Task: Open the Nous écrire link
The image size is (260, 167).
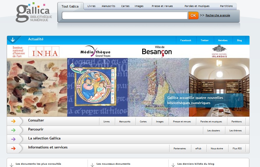Action: 217,148
